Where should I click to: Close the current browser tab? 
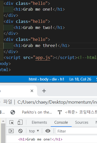coord(32,91)
